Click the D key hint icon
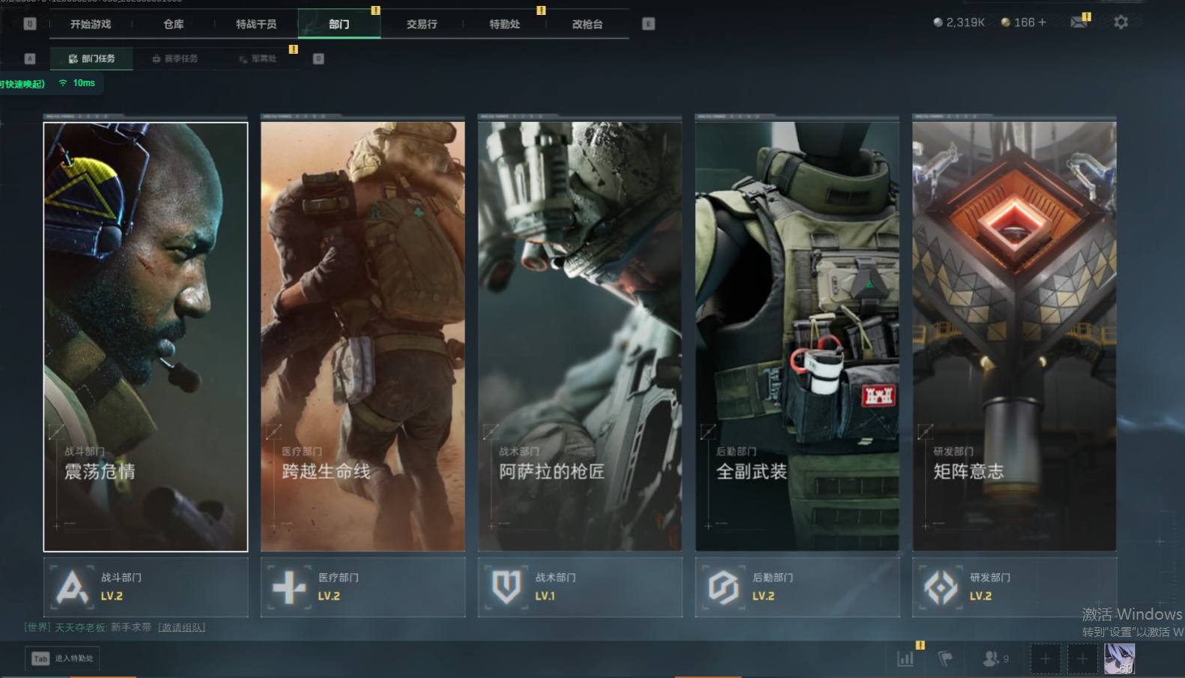This screenshot has height=678, width=1185. [x=318, y=58]
